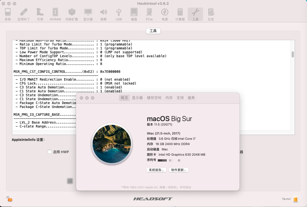
Task: Click the MSR_PMG_CST_CONFIG_CONTROL line in output
Action: pos(67,72)
